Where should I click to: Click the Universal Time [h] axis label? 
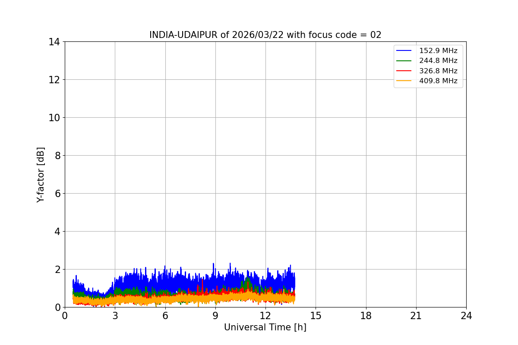[265, 327]
